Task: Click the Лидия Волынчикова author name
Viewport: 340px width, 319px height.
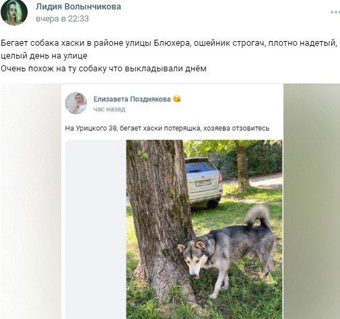Action: point(78,7)
